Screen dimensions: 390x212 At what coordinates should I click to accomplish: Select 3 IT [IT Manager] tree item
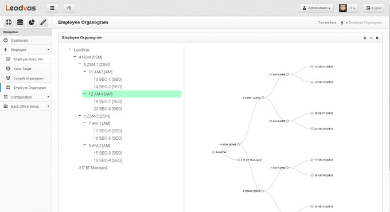click(x=93, y=167)
